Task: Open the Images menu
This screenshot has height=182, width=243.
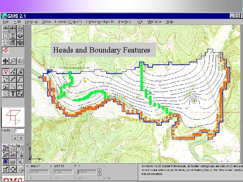Action: click(x=125, y=22)
